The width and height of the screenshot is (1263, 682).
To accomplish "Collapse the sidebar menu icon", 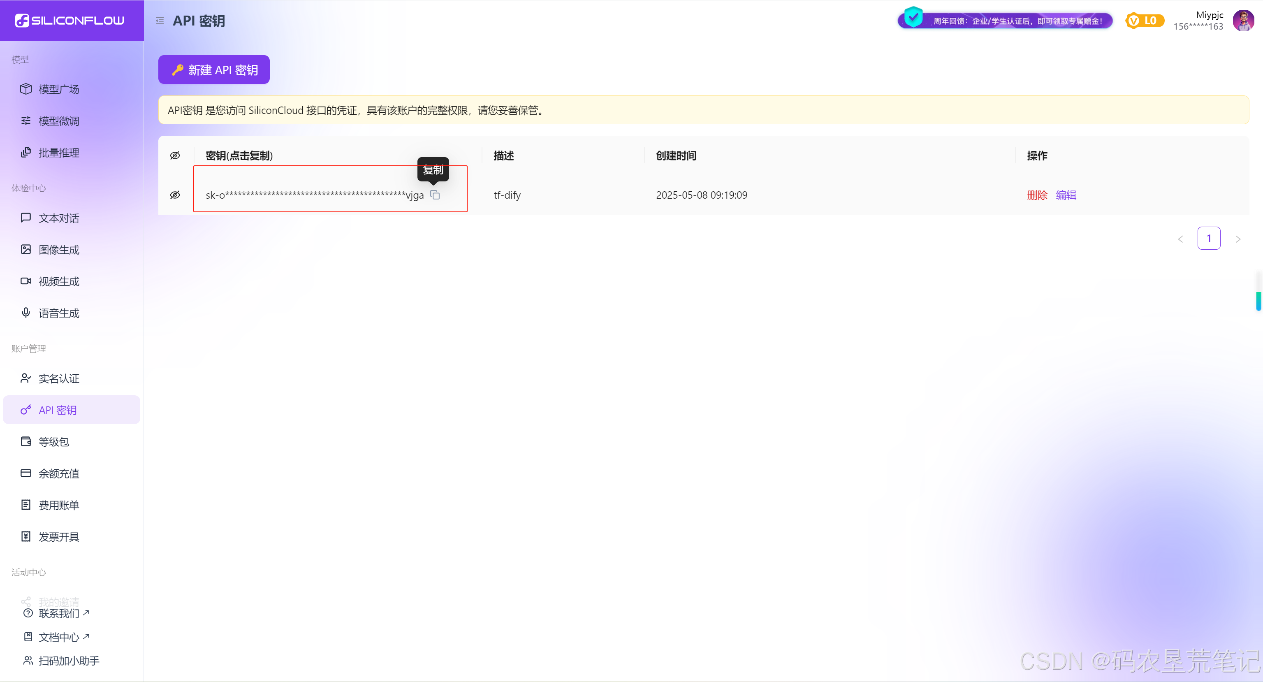I will [160, 21].
